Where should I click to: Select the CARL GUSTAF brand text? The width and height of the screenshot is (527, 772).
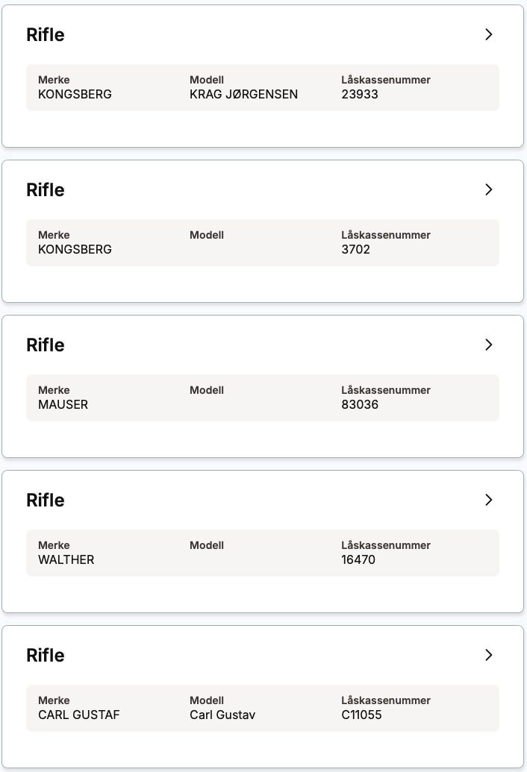pyautogui.click(x=78, y=715)
